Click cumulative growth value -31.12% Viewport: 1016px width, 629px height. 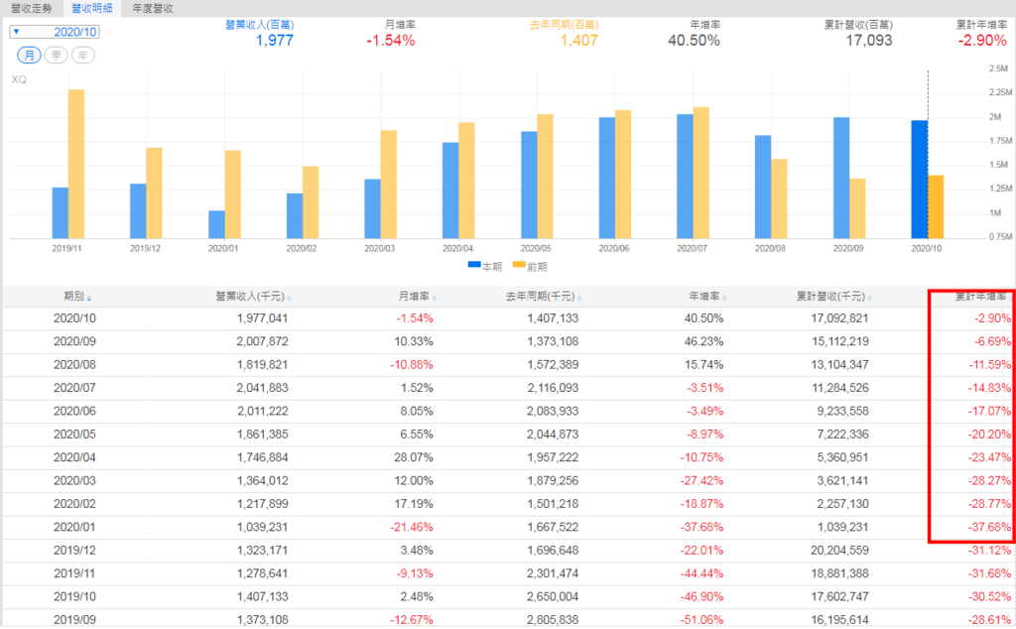click(989, 551)
